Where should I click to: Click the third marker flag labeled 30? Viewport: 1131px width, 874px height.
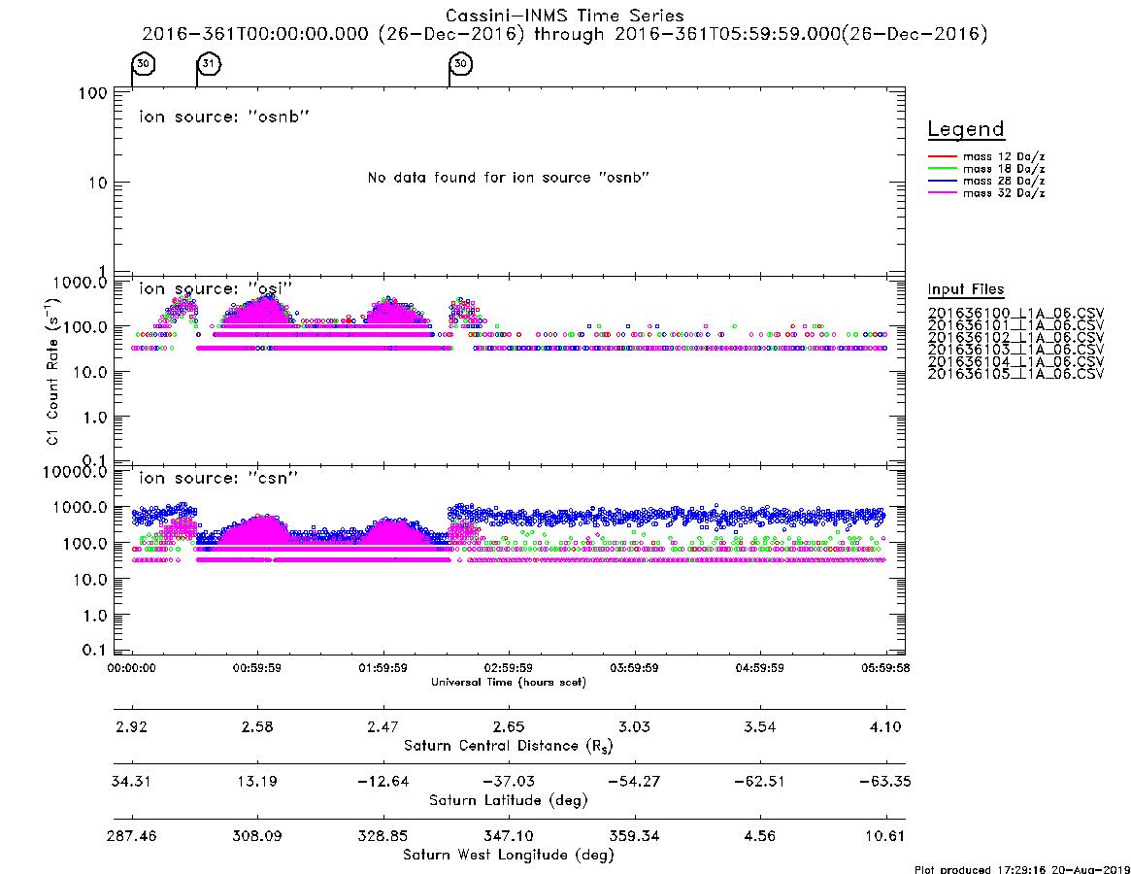click(460, 63)
